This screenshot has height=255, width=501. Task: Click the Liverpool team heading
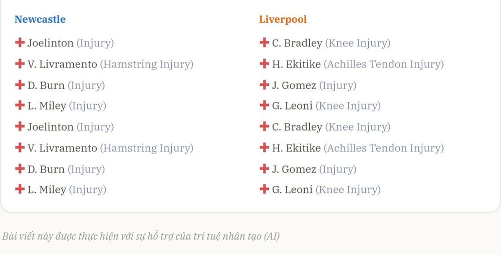pyautogui.click(x=283, y=19)
